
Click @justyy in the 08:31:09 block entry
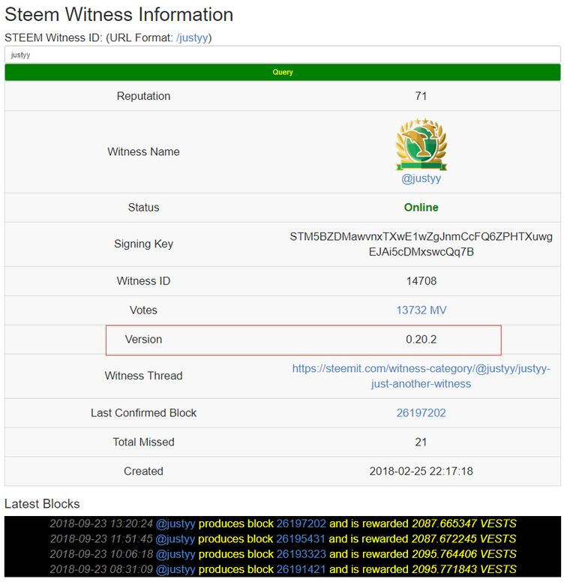click(175, 570)
